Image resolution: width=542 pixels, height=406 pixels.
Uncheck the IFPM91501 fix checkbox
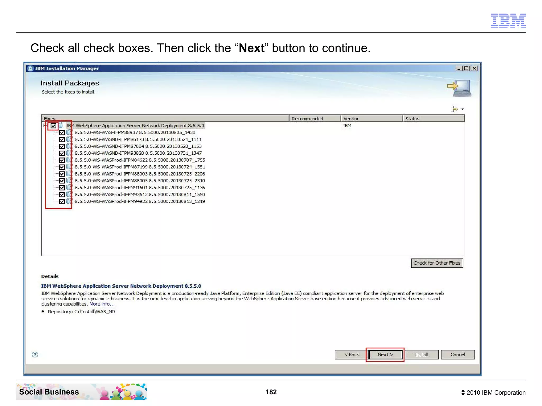pos(62,187)
